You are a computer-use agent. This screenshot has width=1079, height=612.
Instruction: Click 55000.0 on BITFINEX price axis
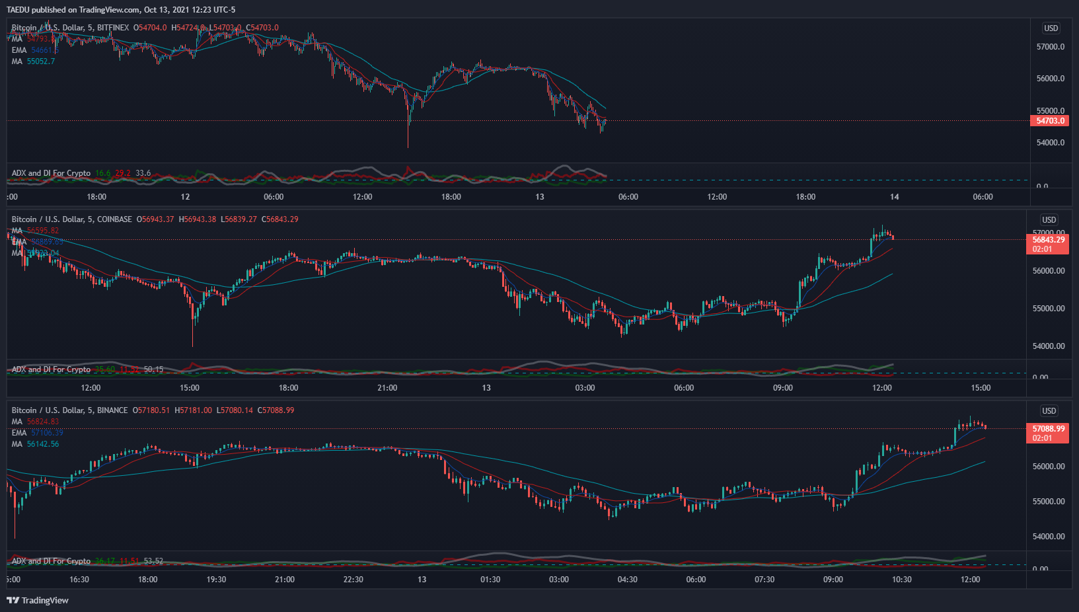(1051, 111)
